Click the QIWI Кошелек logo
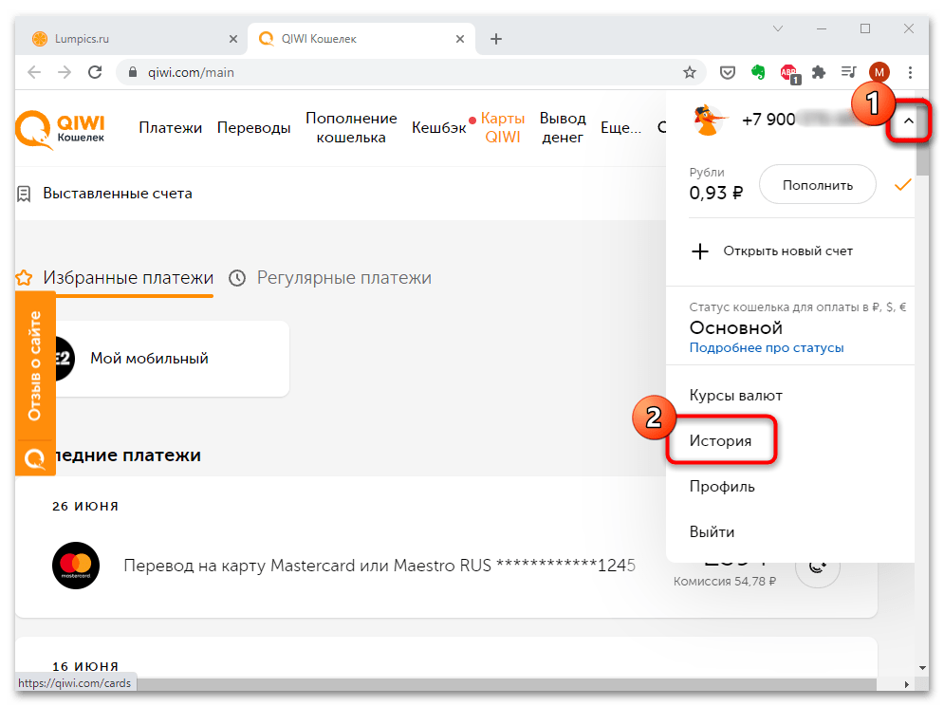 click(60, 128)
